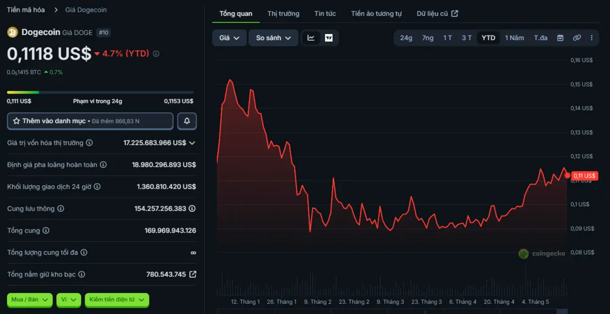Click info icon after 154.257.256.383 value
This screenshot has height=314, width=610.
tap(192, 209)
